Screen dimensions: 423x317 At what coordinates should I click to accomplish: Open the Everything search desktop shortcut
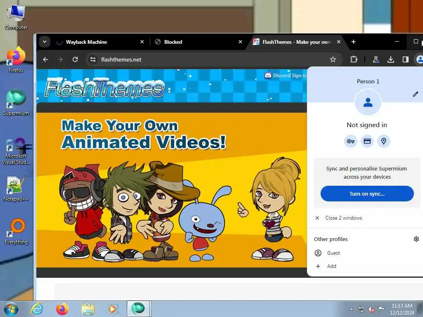pos(16,231)
